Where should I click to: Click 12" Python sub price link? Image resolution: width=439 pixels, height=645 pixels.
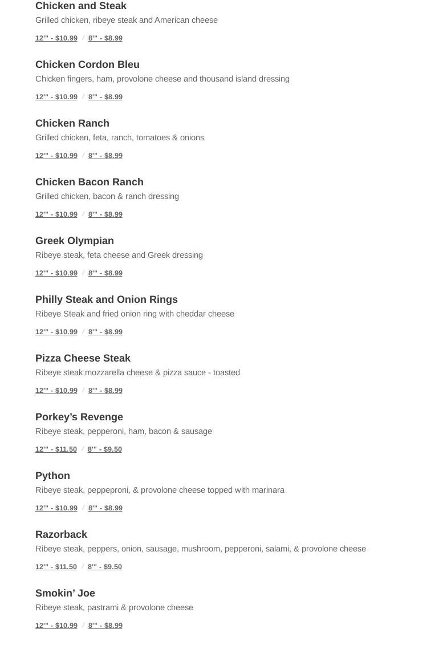pos(56,508)
